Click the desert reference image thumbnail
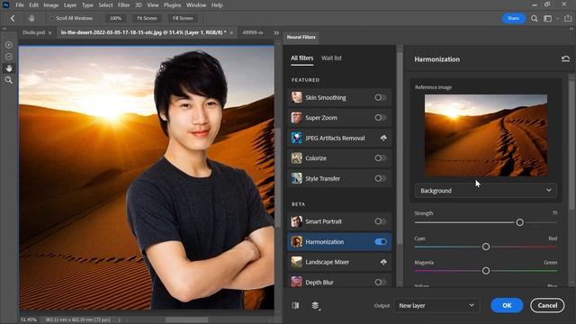This screenshot has width=576, height=324. point(486,136)
